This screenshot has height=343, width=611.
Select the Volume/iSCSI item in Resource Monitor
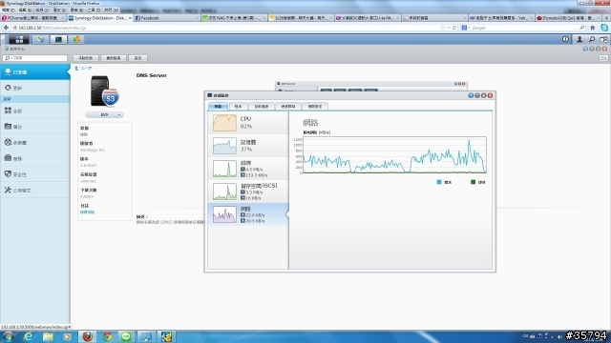click(248, 192)
